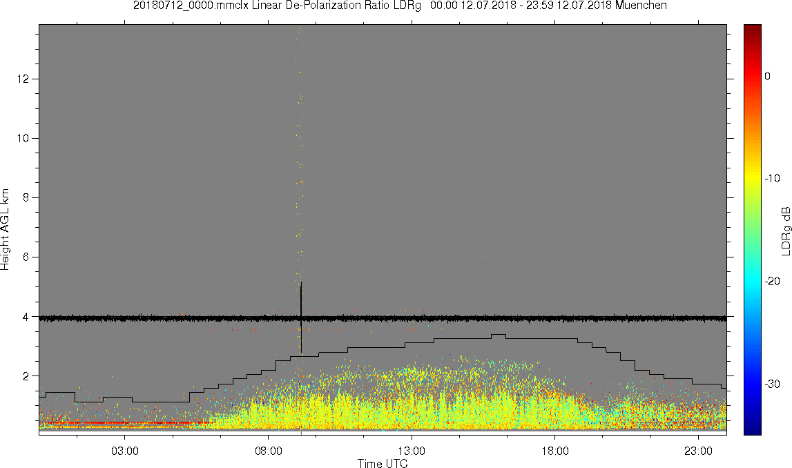Click the stepped black line peak near 16:00
Screen dimensions: 792x468
[499, 335]
